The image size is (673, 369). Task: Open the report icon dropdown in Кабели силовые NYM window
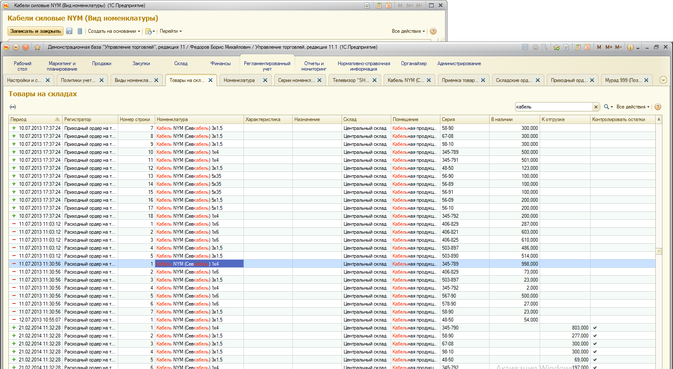coord(150,31)
